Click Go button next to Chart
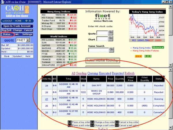Image resolution: width=173 pixels, height=130 pixels. coord(110,38)
